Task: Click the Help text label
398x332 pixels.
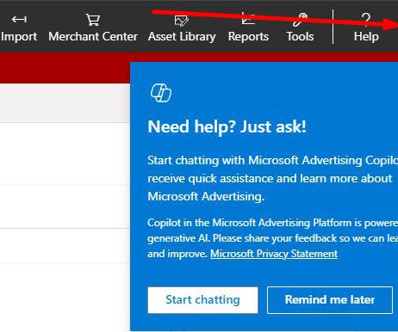Action: tap(366, 37)
